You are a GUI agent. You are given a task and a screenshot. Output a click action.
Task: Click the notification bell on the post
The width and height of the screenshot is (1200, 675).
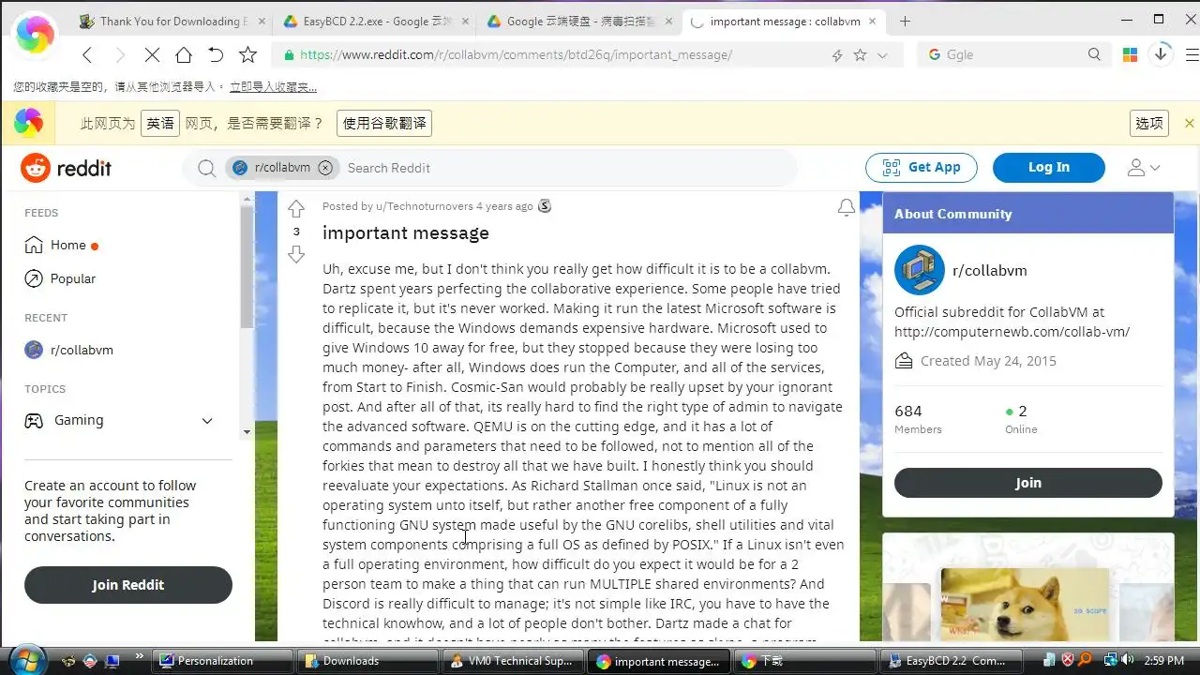pos(846,207)
